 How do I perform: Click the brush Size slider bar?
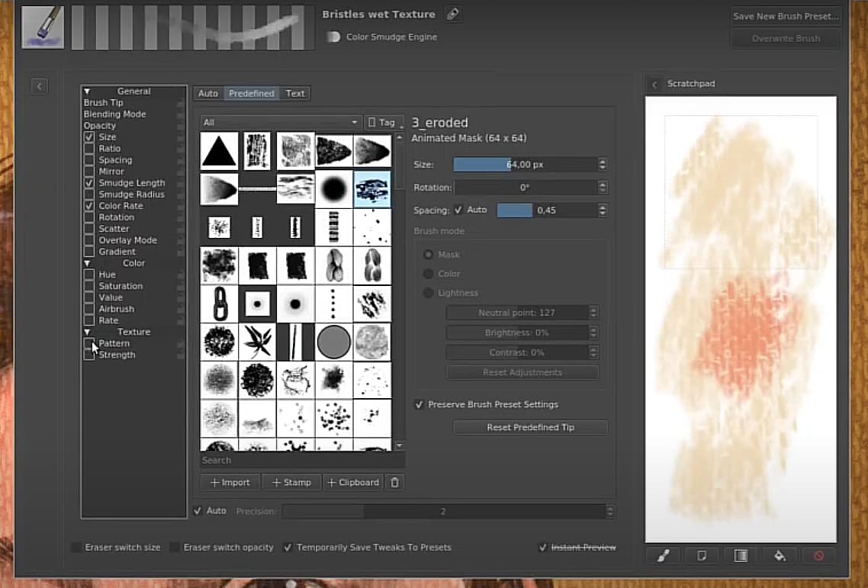tap(525, 165)
